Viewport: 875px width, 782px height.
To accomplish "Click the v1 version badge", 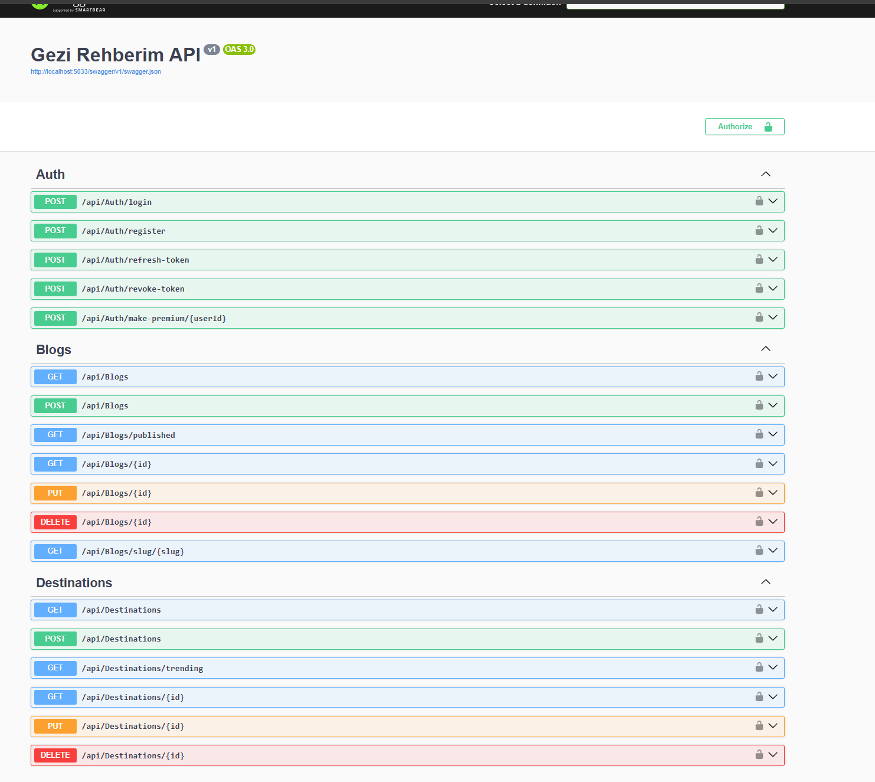I will 212,50.
